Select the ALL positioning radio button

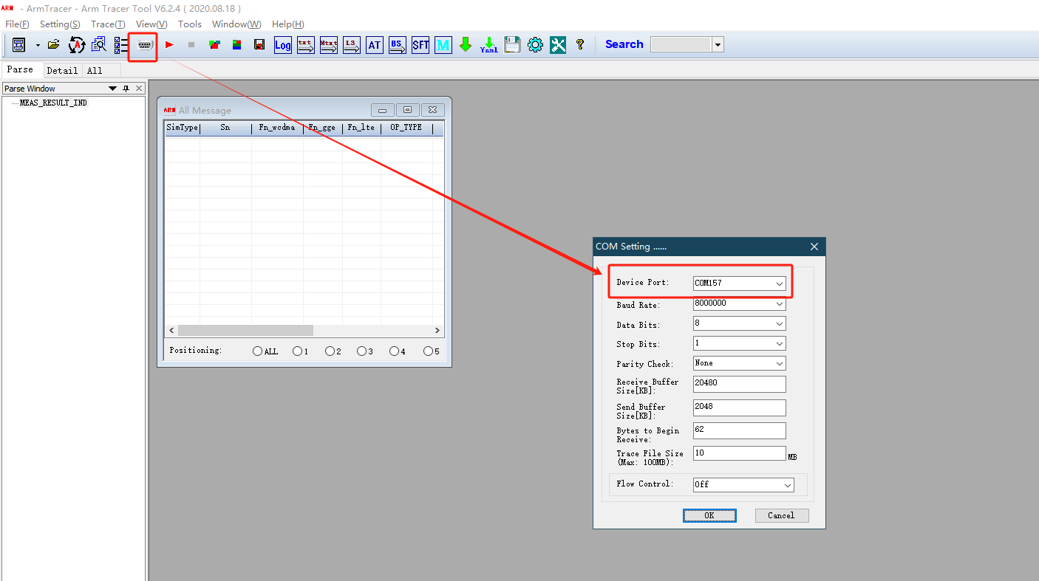(258, 351)
